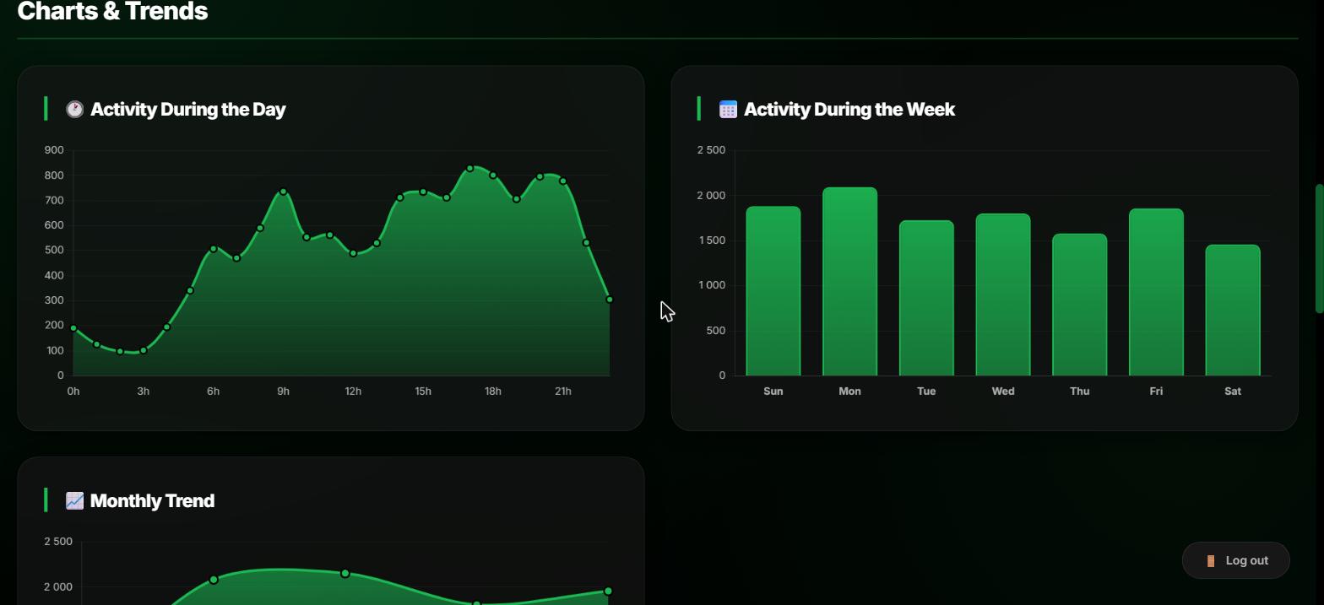The width and height of the screenshot is (1324, 605).
Task: Click the 9h peak data point in daily chart
Action: (284, 192)
